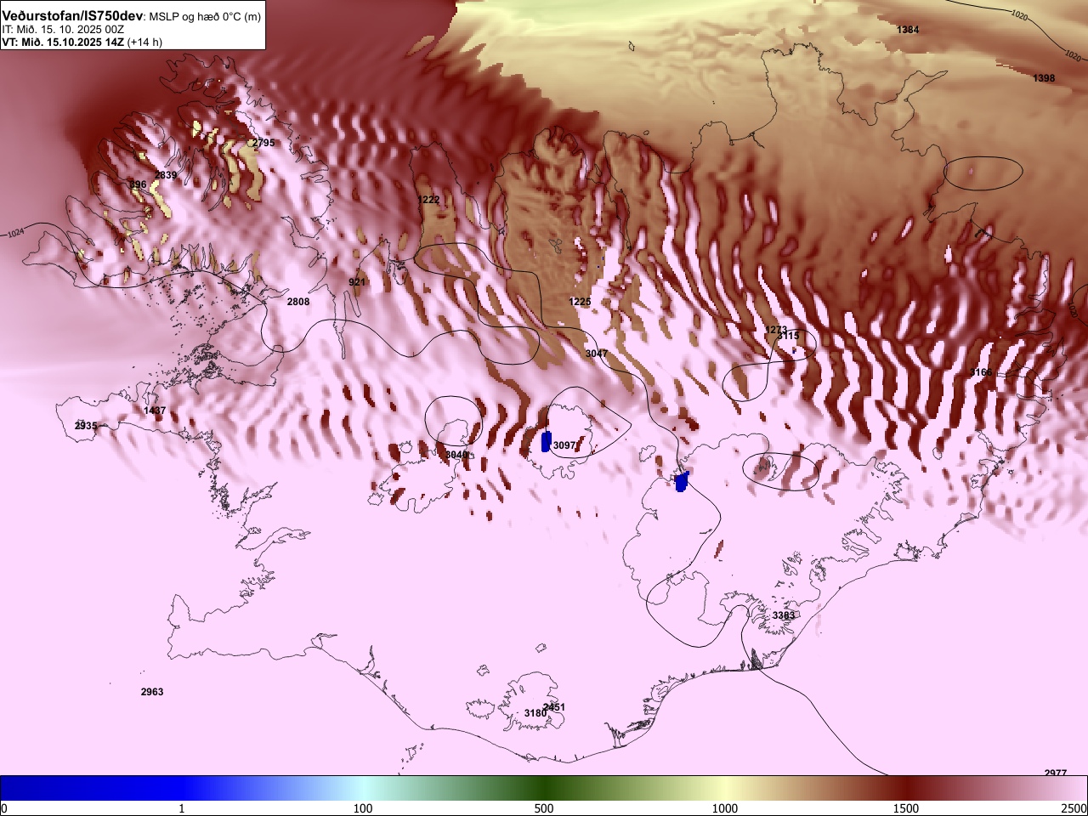The height and width of the screenshot is (816, 1088).
Task: Click the 1437 height value
Action: point(155,411)
